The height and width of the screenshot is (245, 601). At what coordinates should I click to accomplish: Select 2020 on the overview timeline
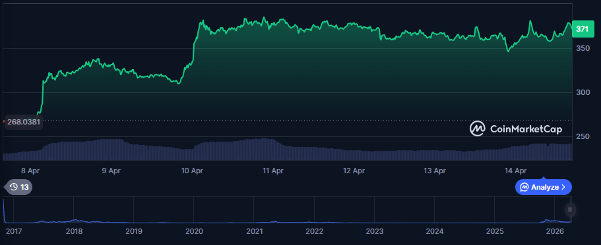[194, 231]
